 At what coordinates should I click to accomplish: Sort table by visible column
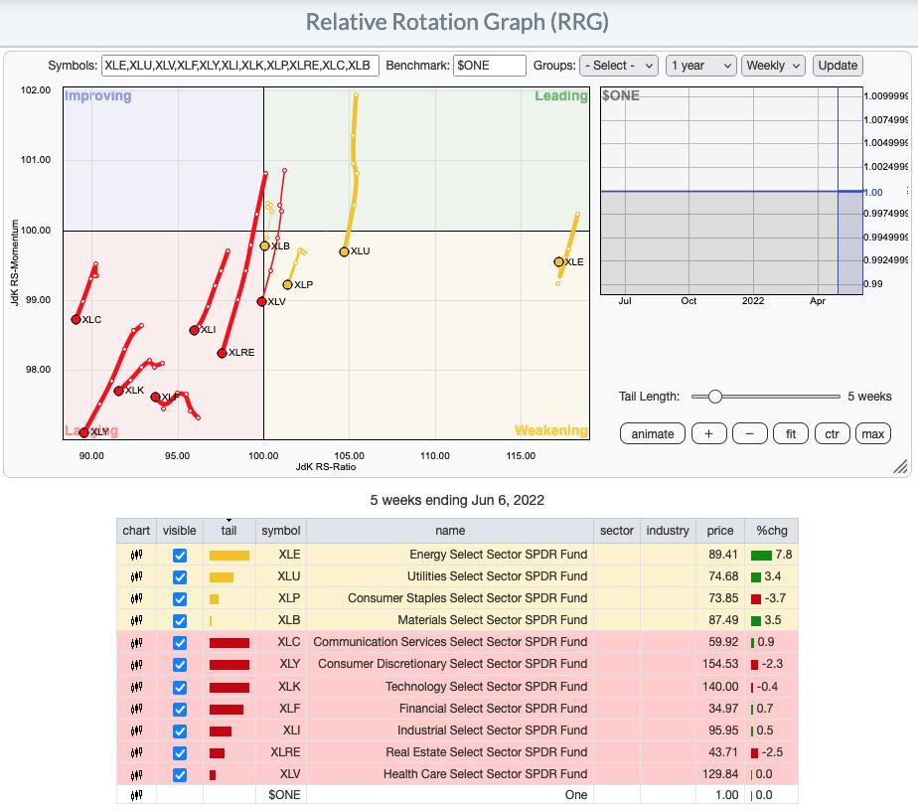point(180,531)
